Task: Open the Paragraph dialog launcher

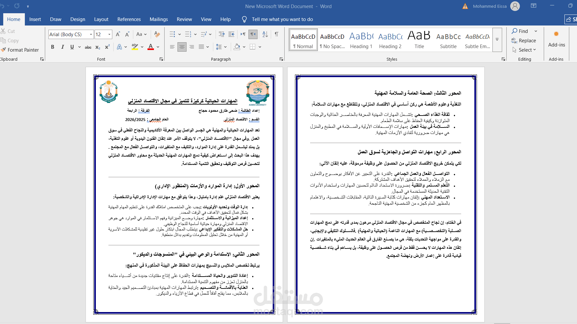Action: pyautogui.click(x=281, y=59)
